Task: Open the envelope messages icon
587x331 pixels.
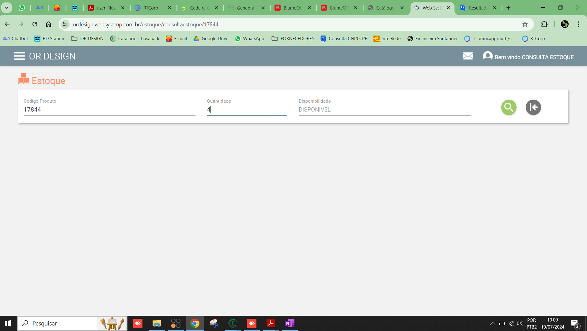Action: [468, 56]
